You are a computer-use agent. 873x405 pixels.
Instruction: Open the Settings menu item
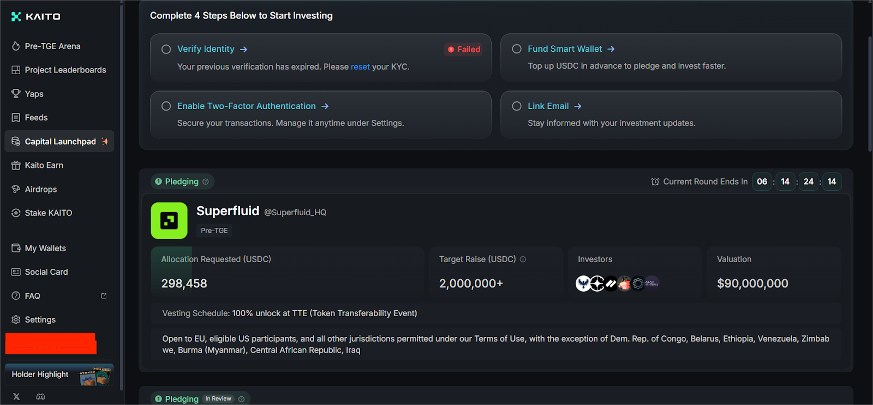(40, 319)
